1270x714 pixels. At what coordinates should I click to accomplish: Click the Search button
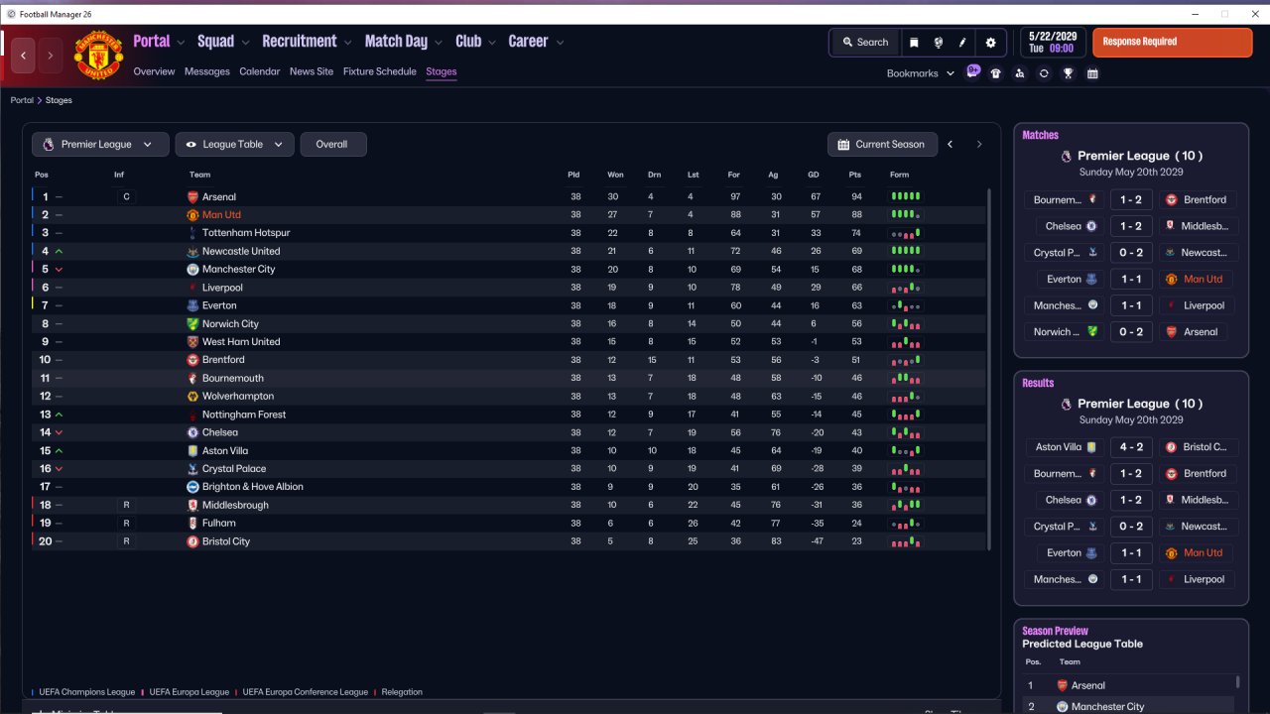[x=865, y=43]
